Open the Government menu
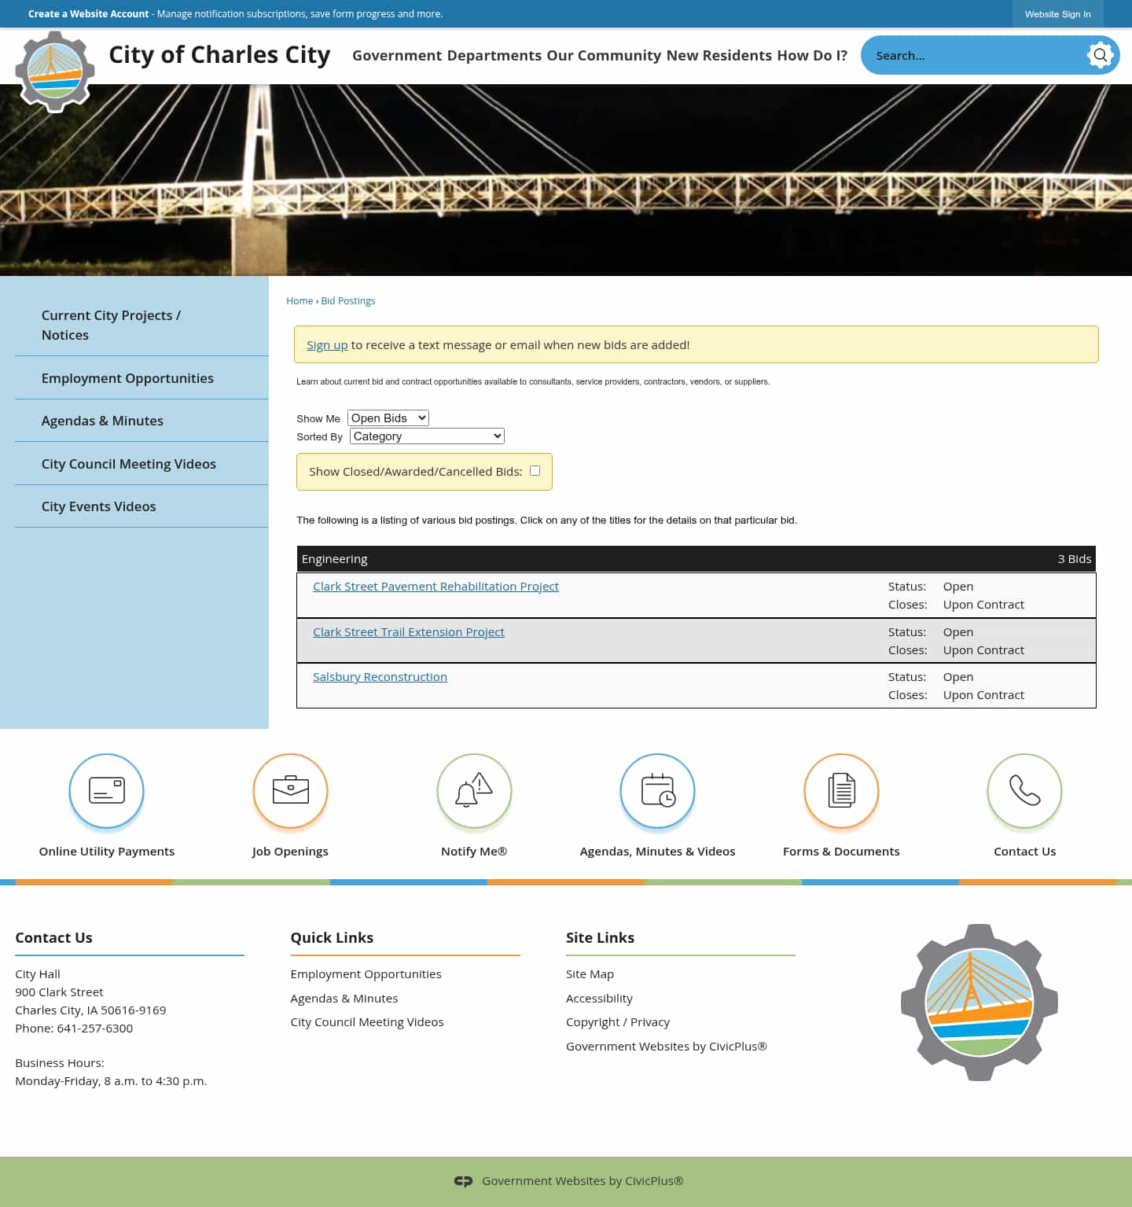 coord(398,55)
